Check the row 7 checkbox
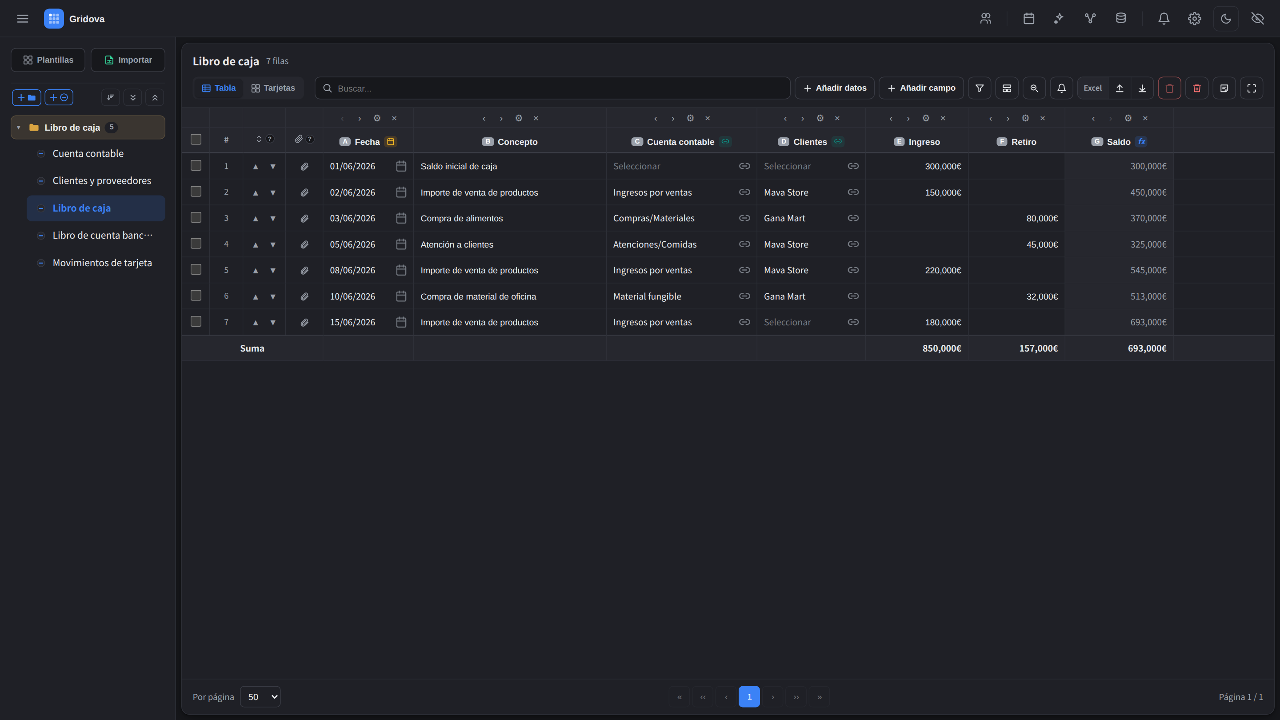The image size is (1280, 720). pyautogui.click(x=196, y=321)
